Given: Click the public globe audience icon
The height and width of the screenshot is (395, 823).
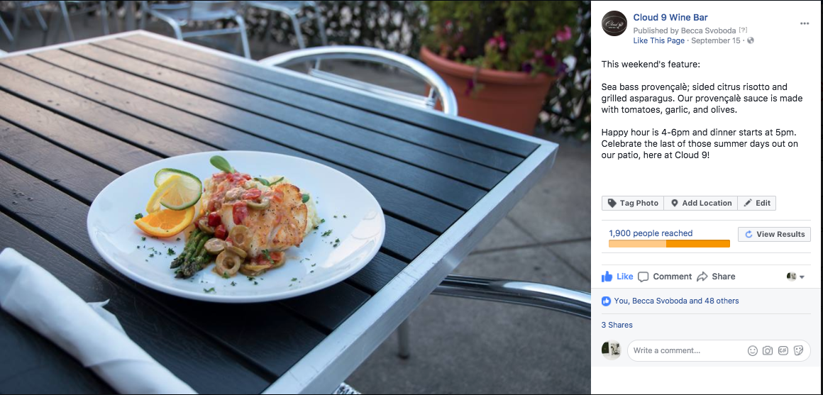Looking at the screenshot, I should click(x=750, y=40).
